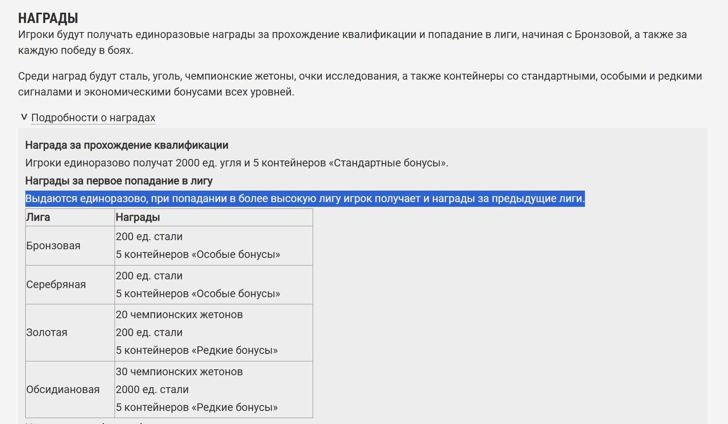Click Особые бонусы containers in the Бронзовая row
Viewport: 728px width, 424px height.
coord(198,254)
